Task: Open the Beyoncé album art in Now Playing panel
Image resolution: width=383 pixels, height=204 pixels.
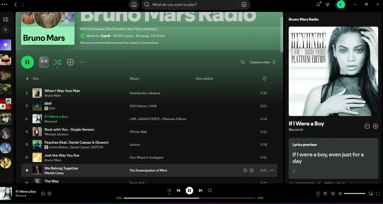Action: click(333, 71)
